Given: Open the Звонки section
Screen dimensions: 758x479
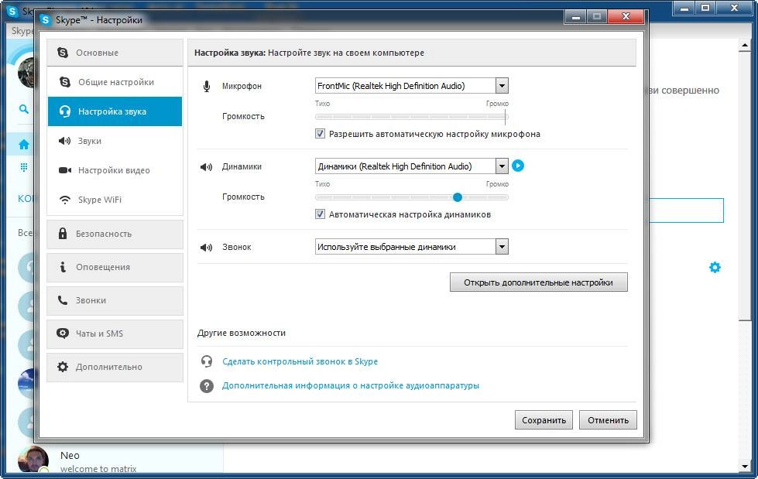Looking at the screenshot, I should tap(115, 301).
